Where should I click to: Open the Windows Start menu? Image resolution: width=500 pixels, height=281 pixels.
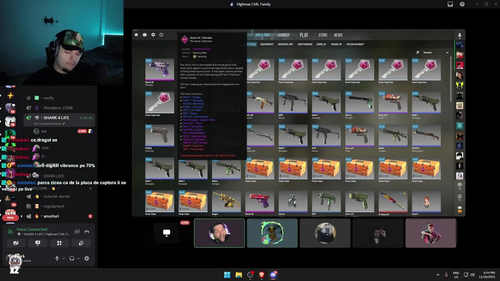227,275
